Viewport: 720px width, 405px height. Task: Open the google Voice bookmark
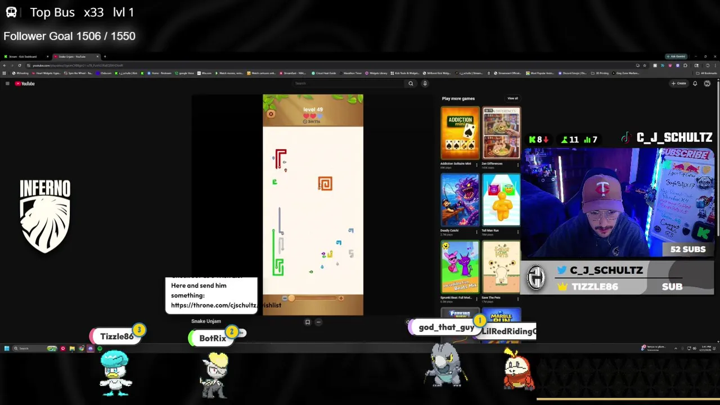click(184, 73)
